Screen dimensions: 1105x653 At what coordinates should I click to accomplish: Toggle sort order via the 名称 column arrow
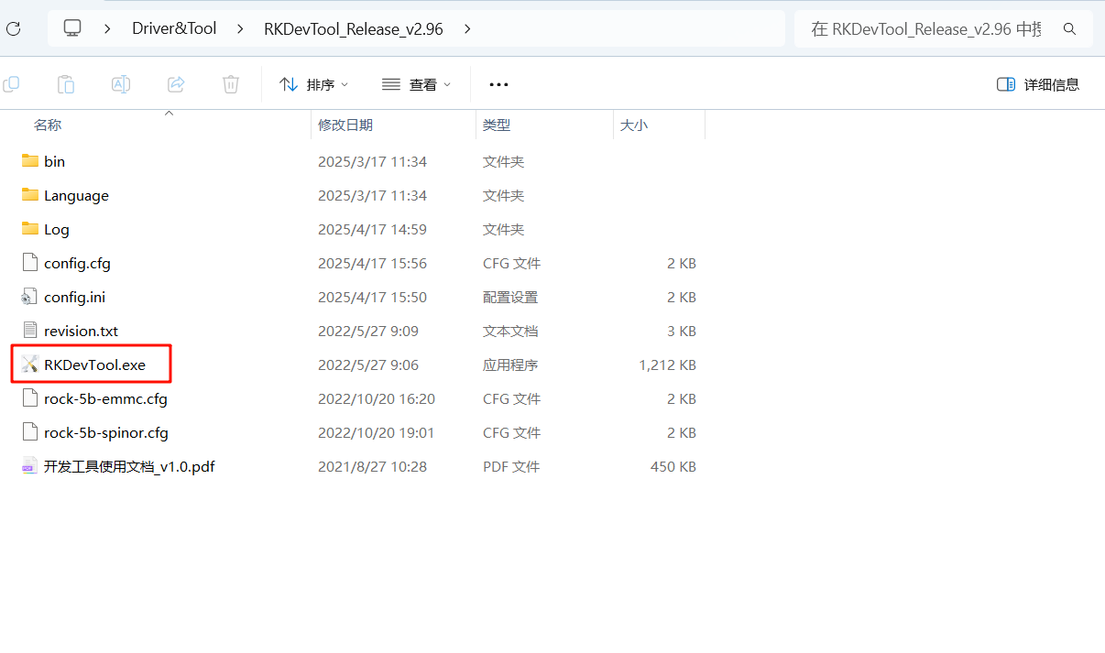point(169,112)
